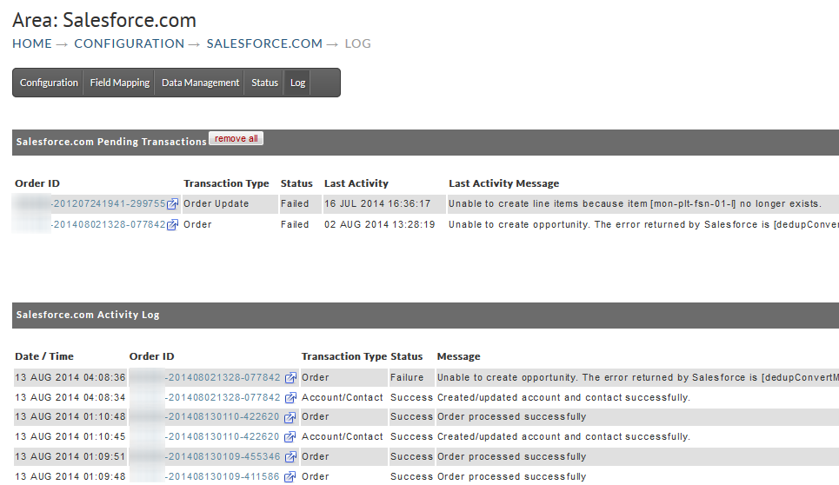The width and height of the screenshot is (839, 485).
Task: Open the order link in the 01:10:48 Order row
Action: (x=222, y=416)
